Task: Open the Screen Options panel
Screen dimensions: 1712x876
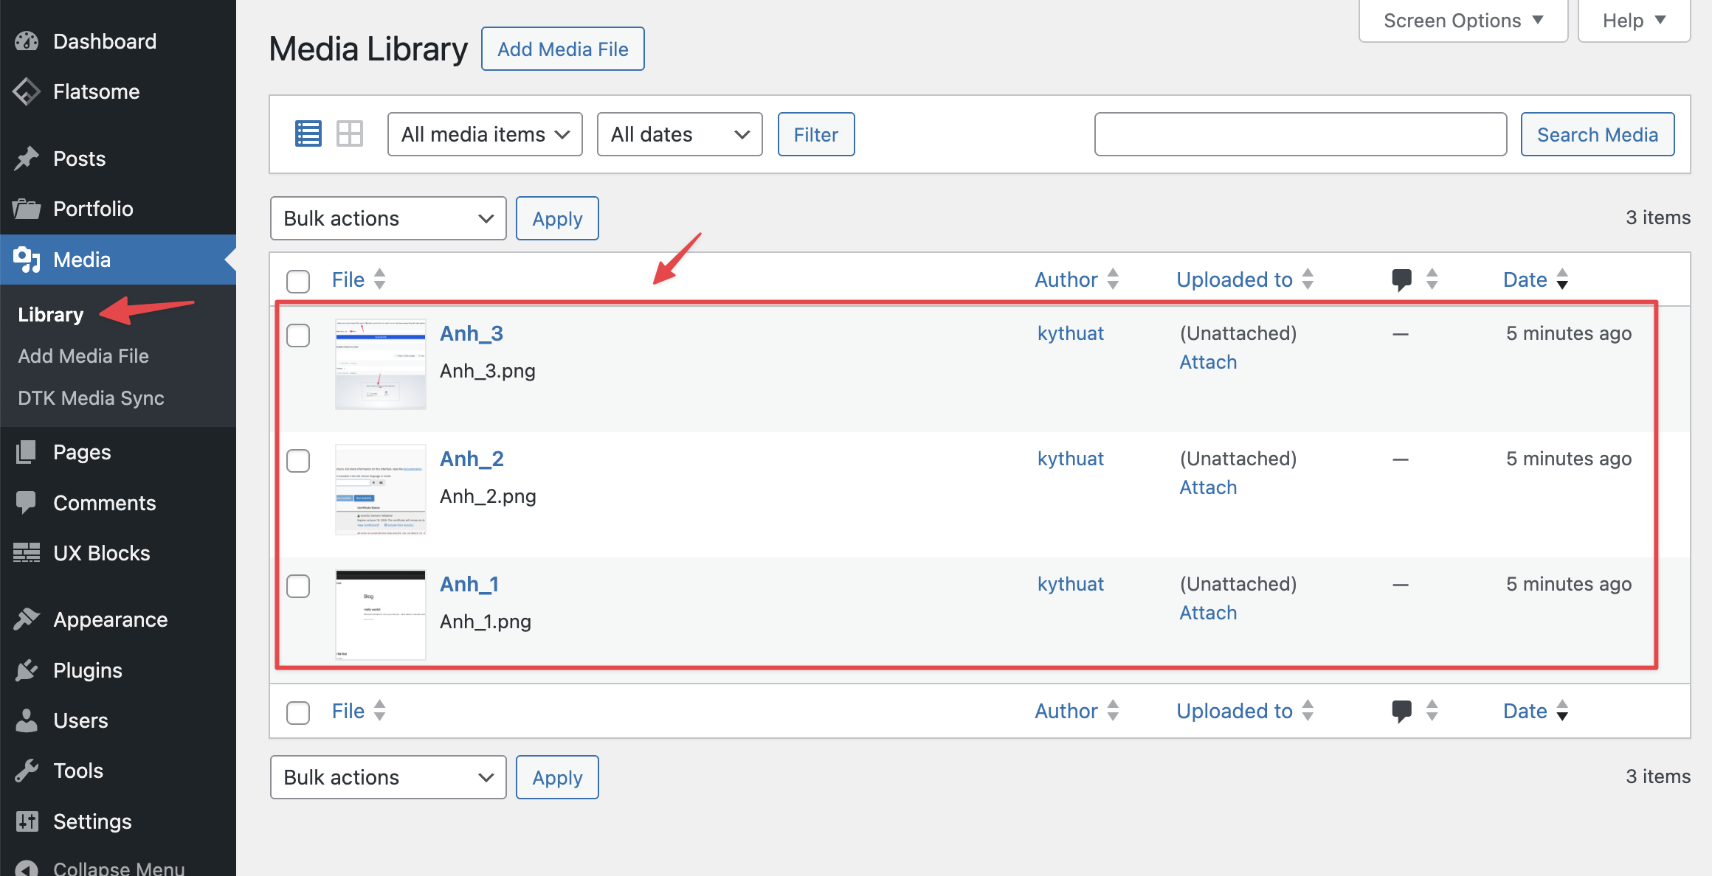Action: pyautogui.click(x=1463, y=20)
